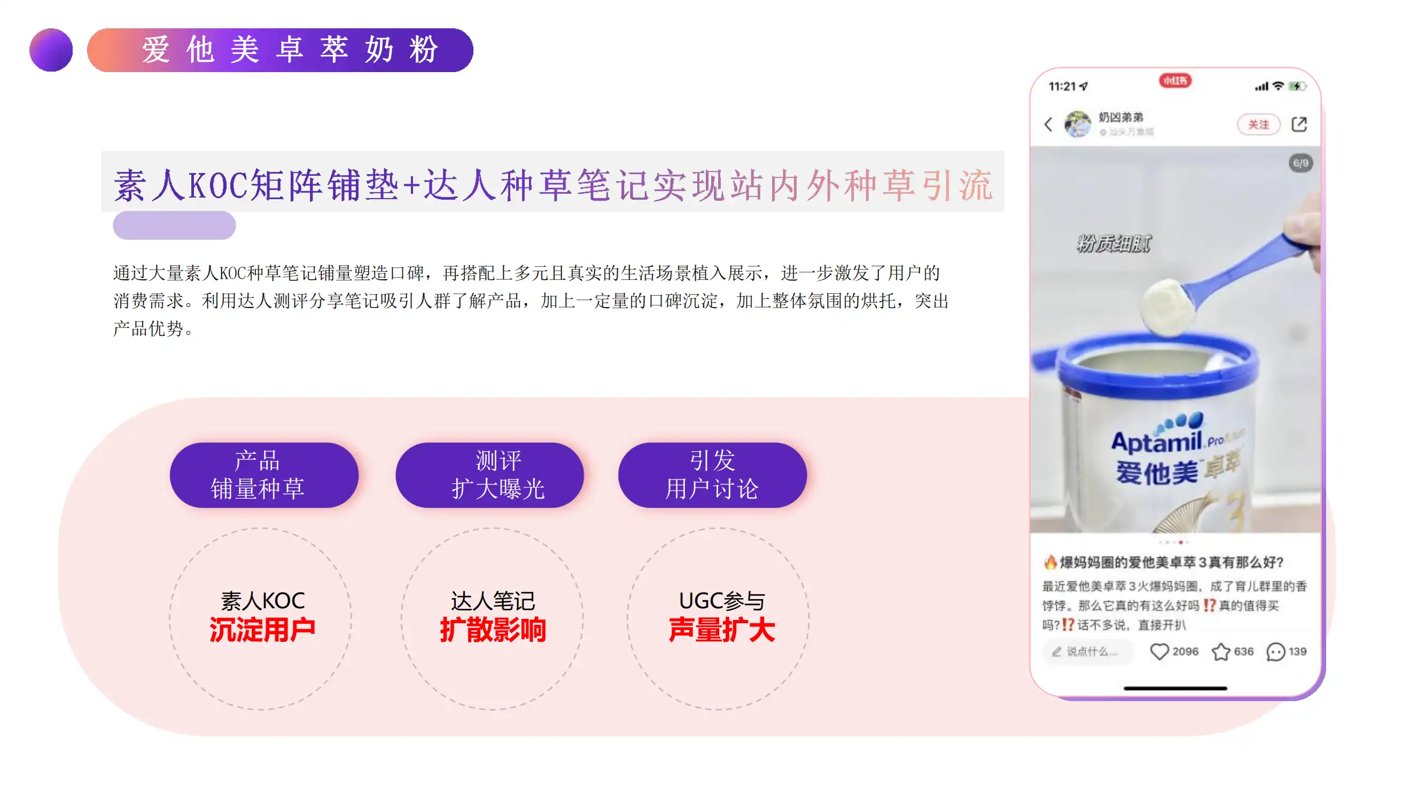Open the post title 爆妈妈圈的爱他美卓萃3真有那么好
The height and width of the screenshot is (801, 1425).
click(x=1171, y=562)
